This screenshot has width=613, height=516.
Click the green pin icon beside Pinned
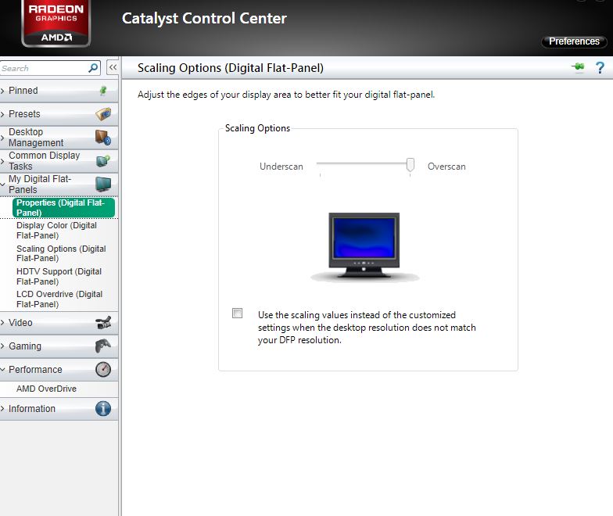103,91
